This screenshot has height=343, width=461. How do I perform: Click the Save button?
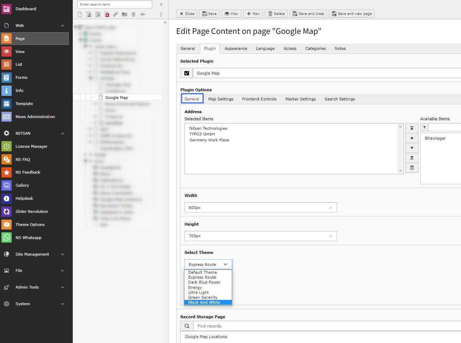tap(209, 14)
